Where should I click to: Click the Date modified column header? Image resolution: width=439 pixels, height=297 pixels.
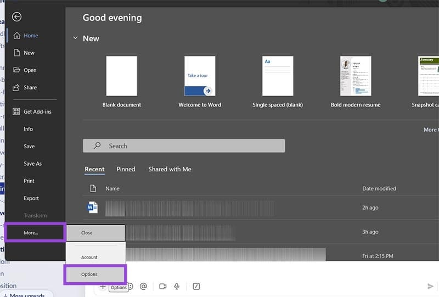(379, 189)
